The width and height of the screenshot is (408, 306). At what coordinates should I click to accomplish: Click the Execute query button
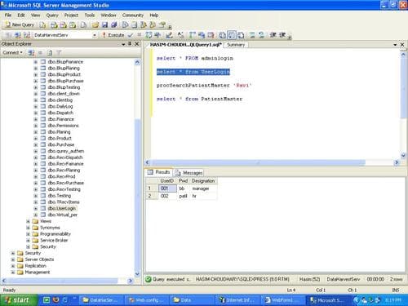click(113, 35)
